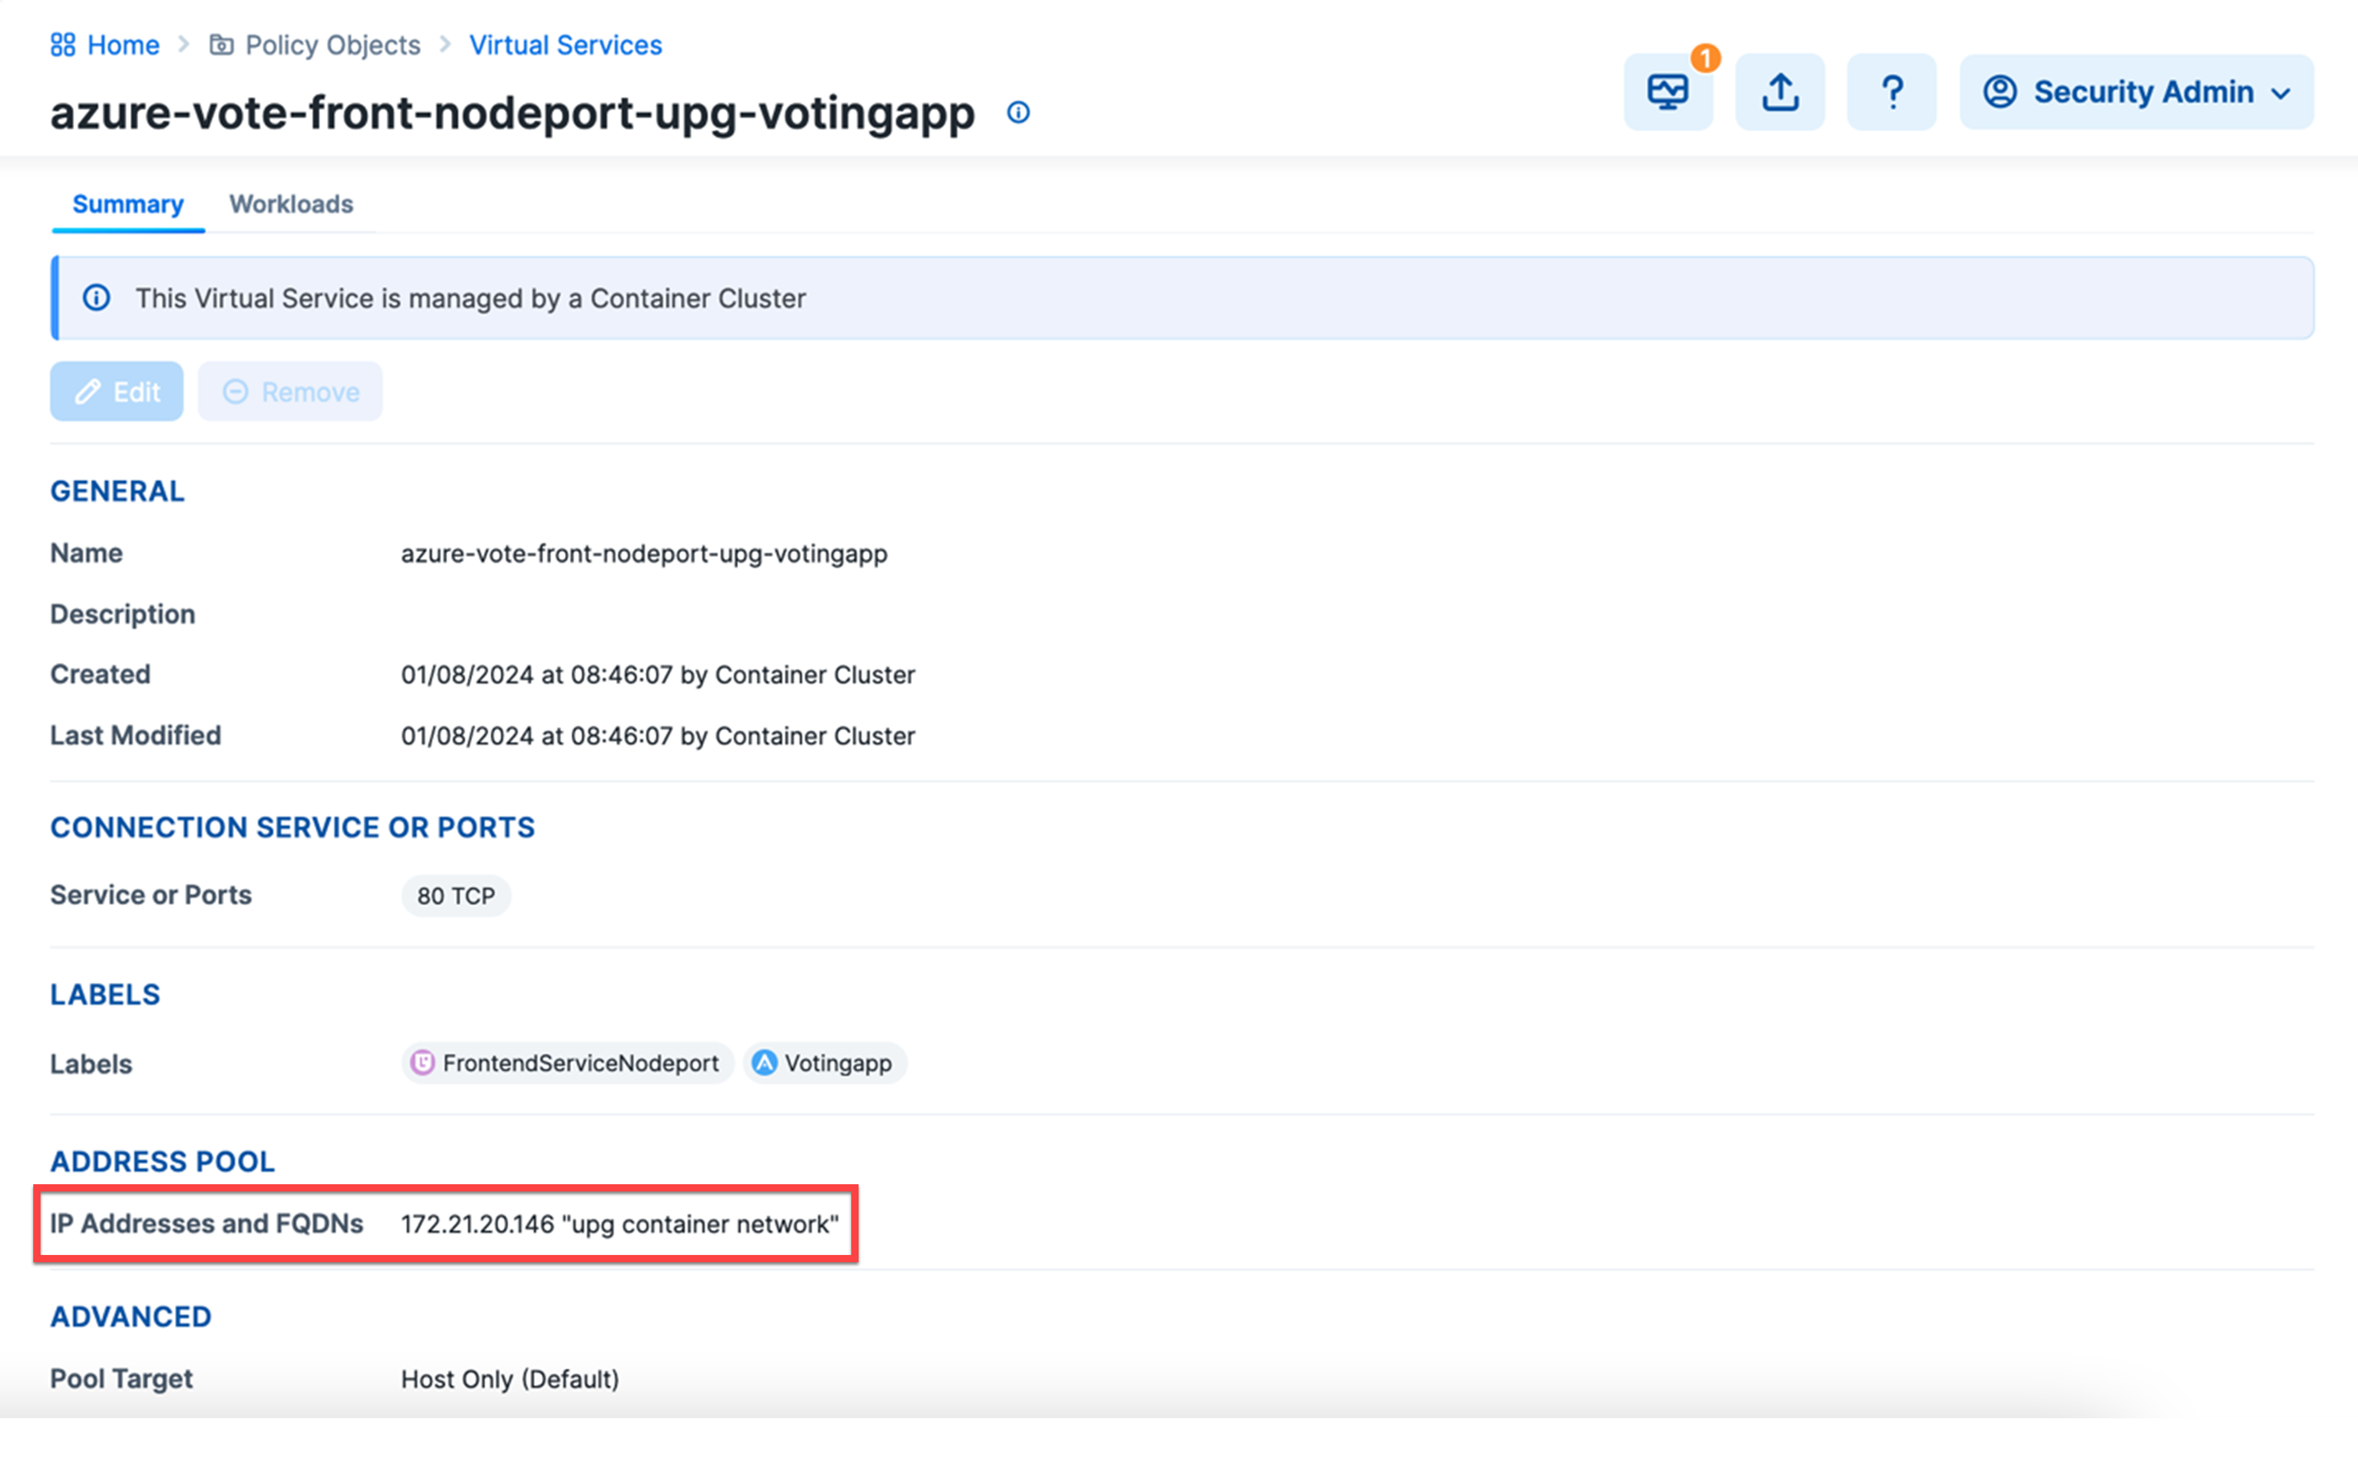Switch to the Workloads tab
This screenshot has width=2358, height=1483.
pyautogui.click(x=291, y=204)
